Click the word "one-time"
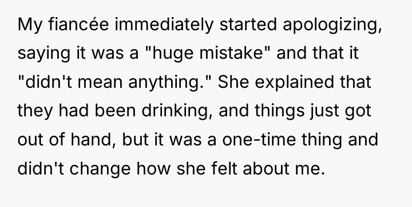The height and width of the screenshot is (207, 412). pos(259,140)
